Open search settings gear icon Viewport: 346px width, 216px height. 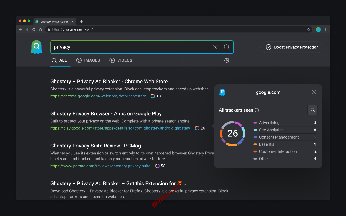(227, 60)
